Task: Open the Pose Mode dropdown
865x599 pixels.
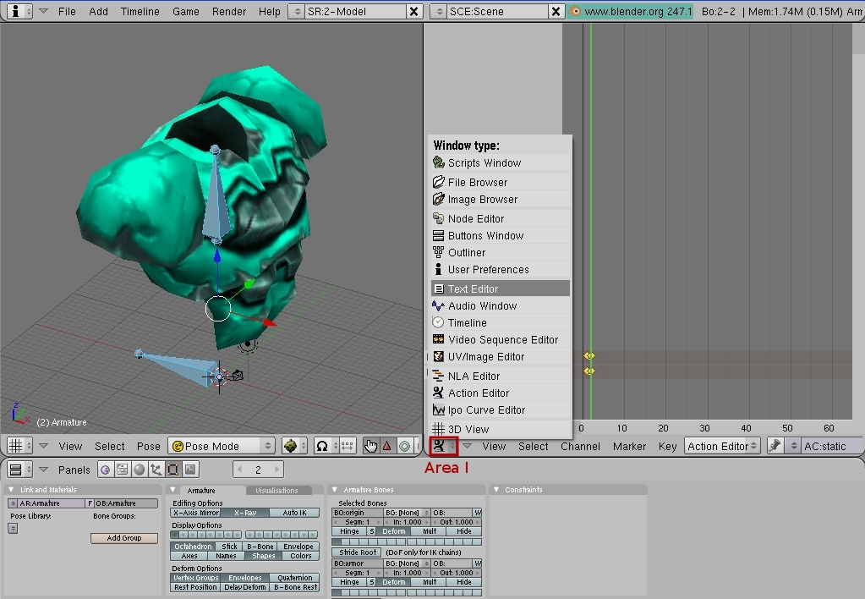Action: pos(222,446)
